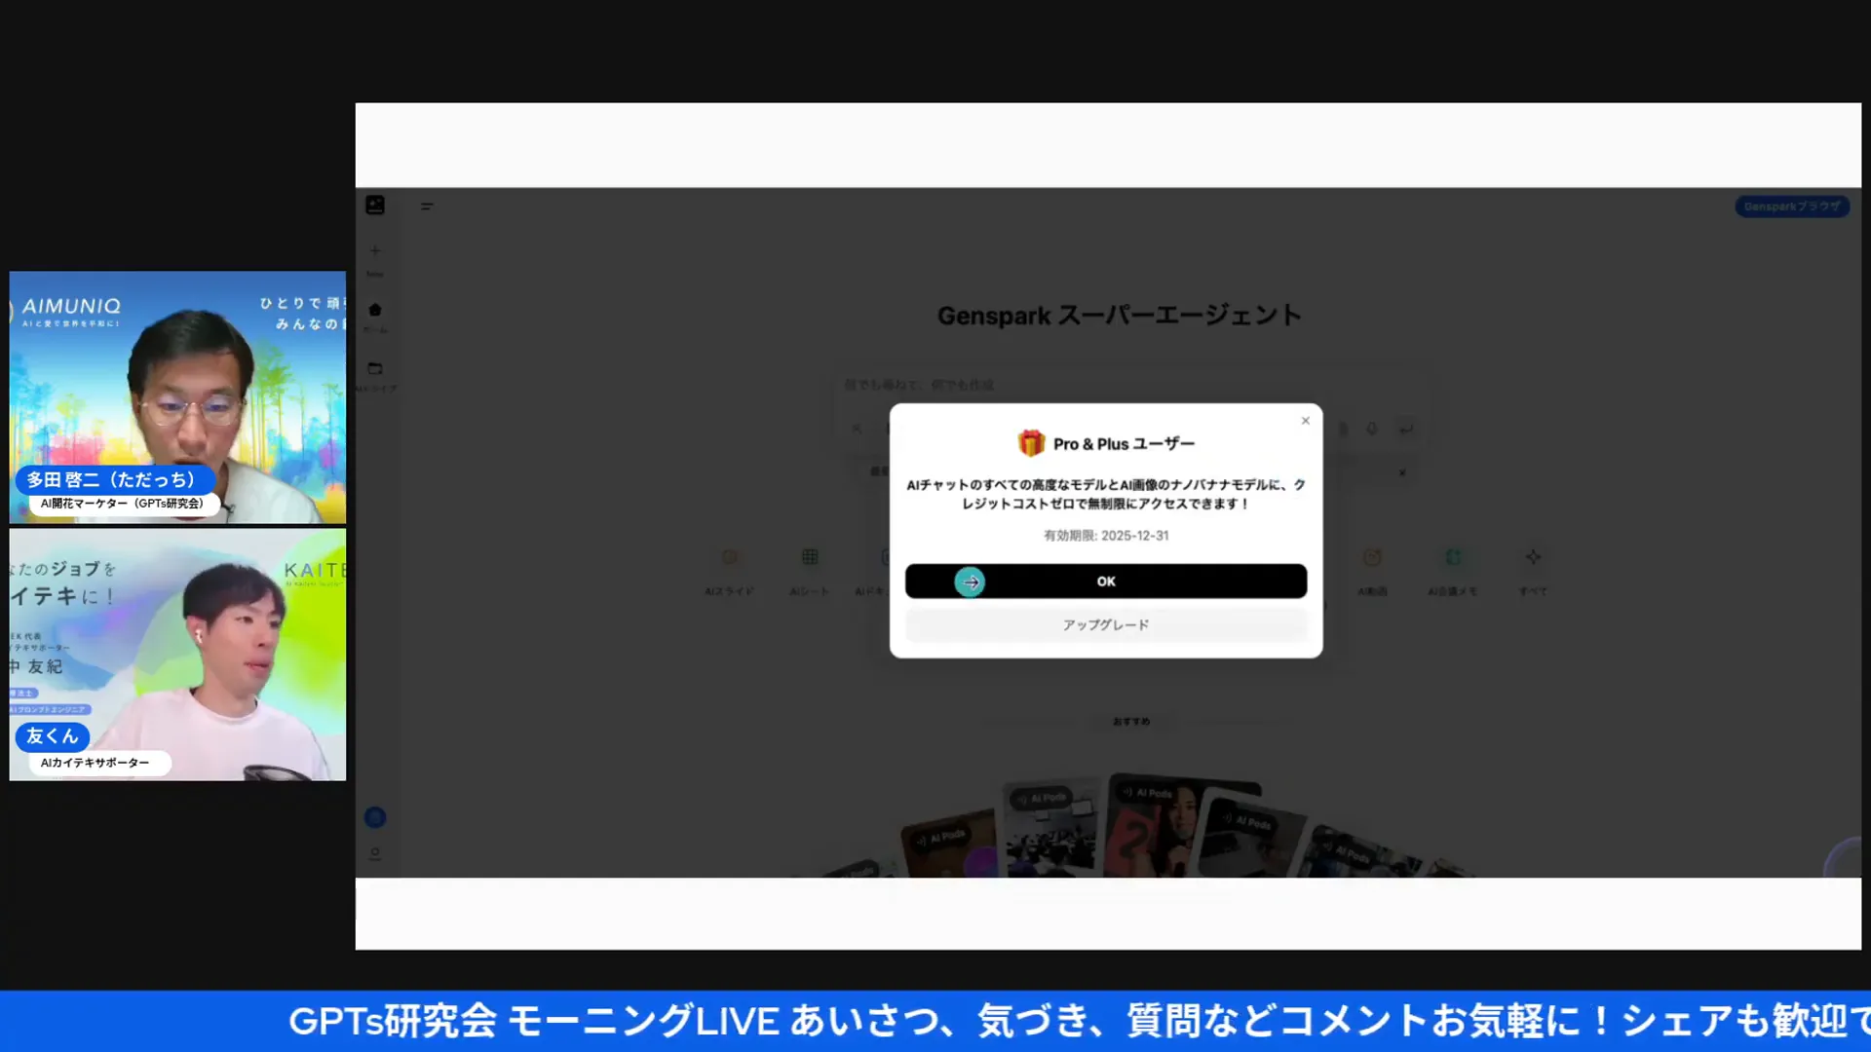Image resolution: width=1871 pixels, height=1052 pixels.
Task: Select the おすすめ section label
Action: [1131, 722]
